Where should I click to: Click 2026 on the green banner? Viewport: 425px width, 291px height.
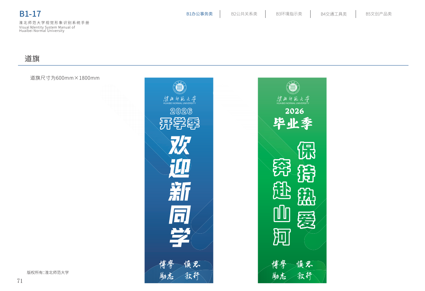point(294,111)
